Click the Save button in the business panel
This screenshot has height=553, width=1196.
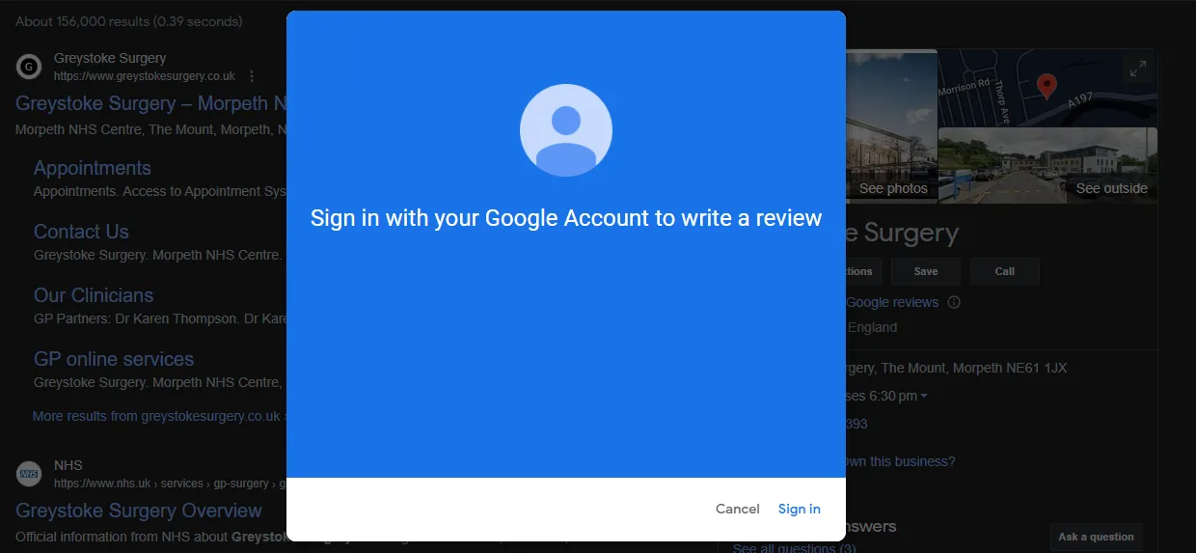click(926, 271)
